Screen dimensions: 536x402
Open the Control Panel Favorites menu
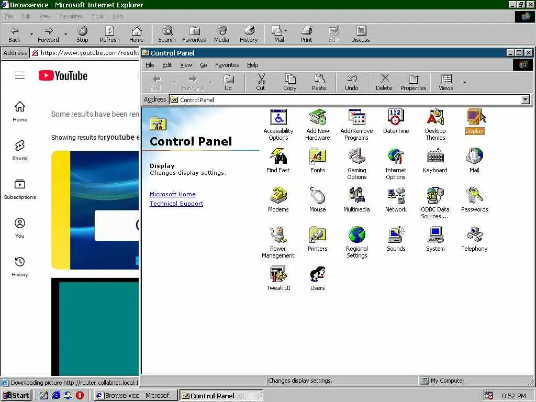tap(227, 65)
